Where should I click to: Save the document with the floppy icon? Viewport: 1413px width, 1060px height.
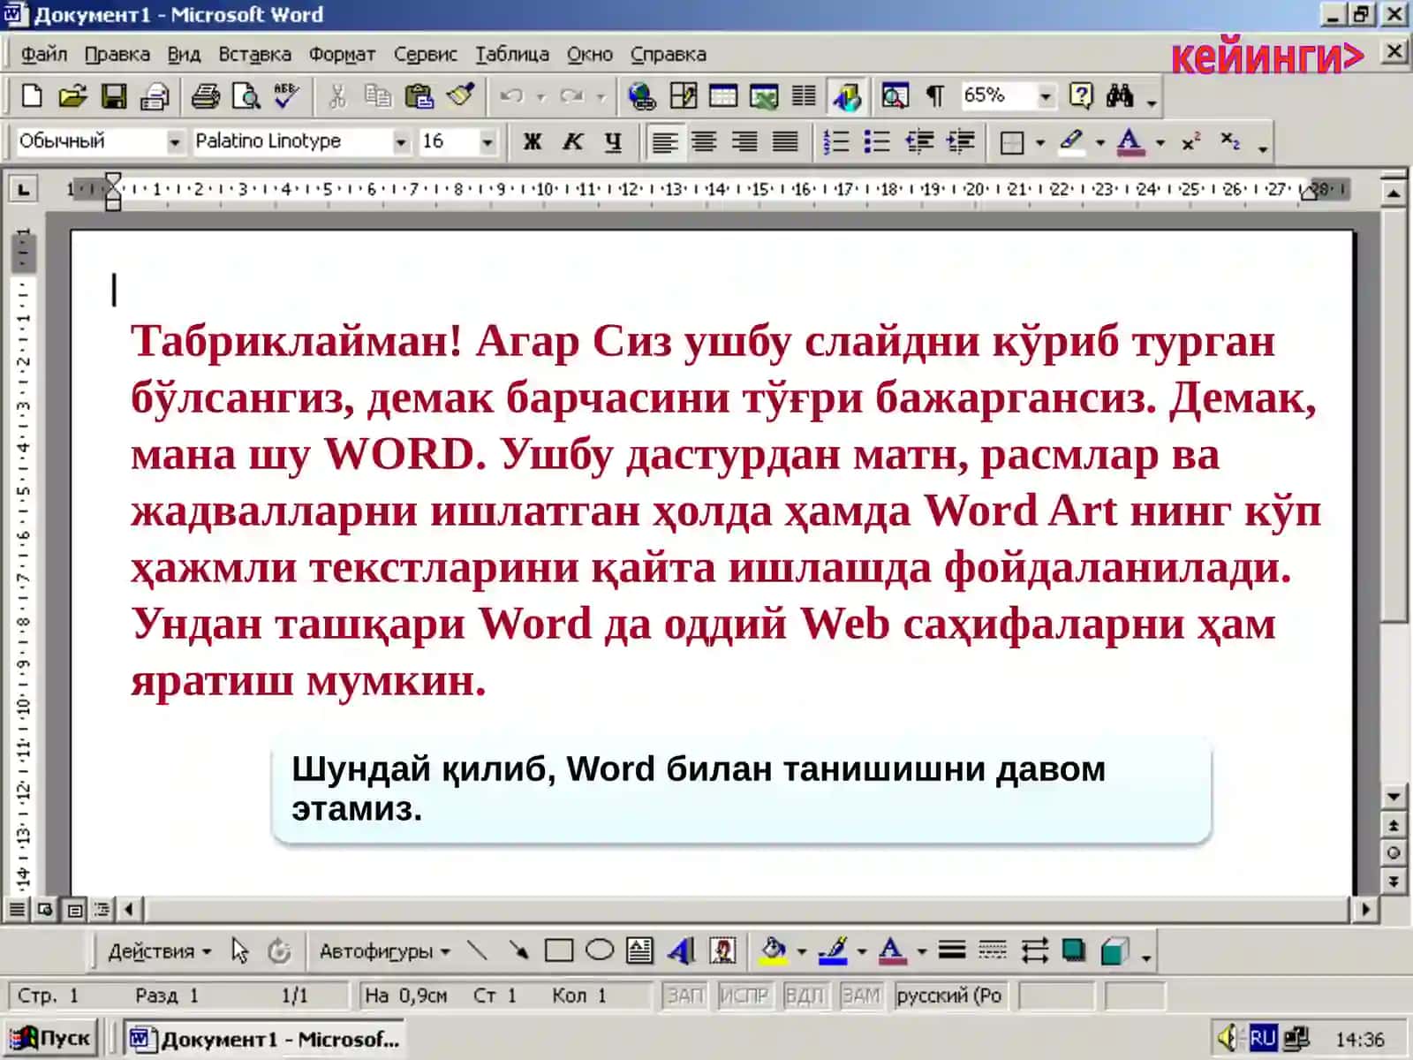pos(114,95)
